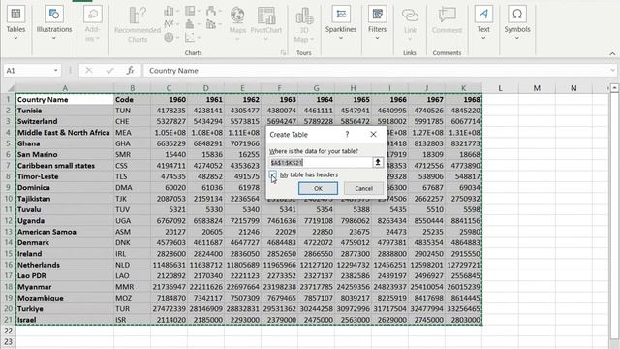Image resolution: width=620 pixels, height=349 pixels.
Task: Click the cancel X in formula bar
Action: pyautogui.click(x=88, y=71)
